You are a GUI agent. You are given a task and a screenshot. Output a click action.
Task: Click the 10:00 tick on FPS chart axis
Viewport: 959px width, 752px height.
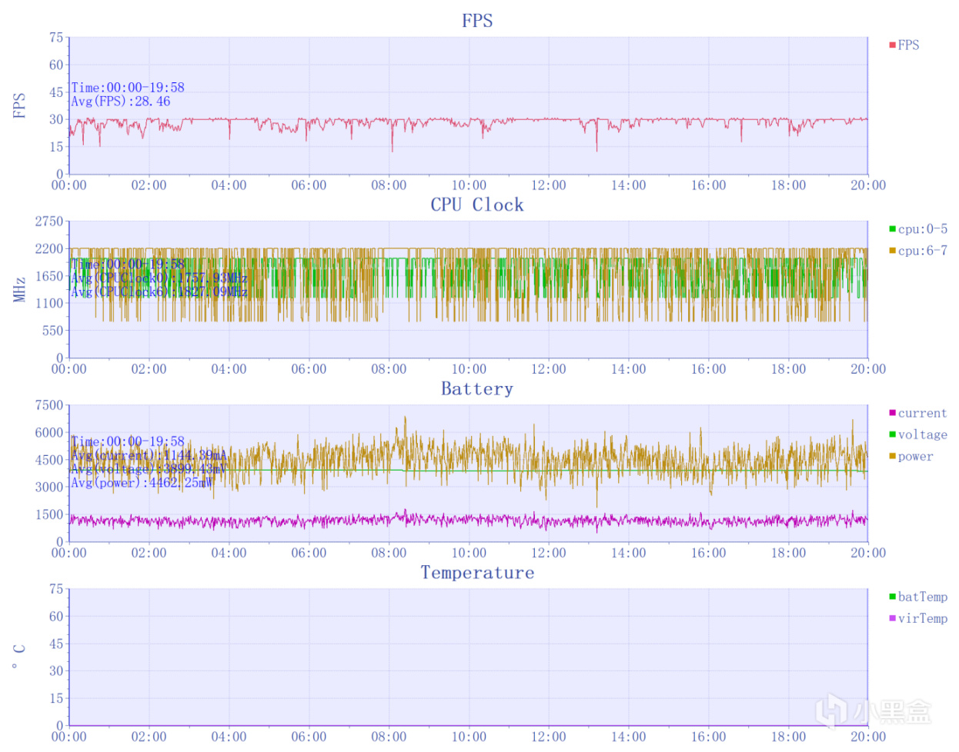click(x=469, y=185)
